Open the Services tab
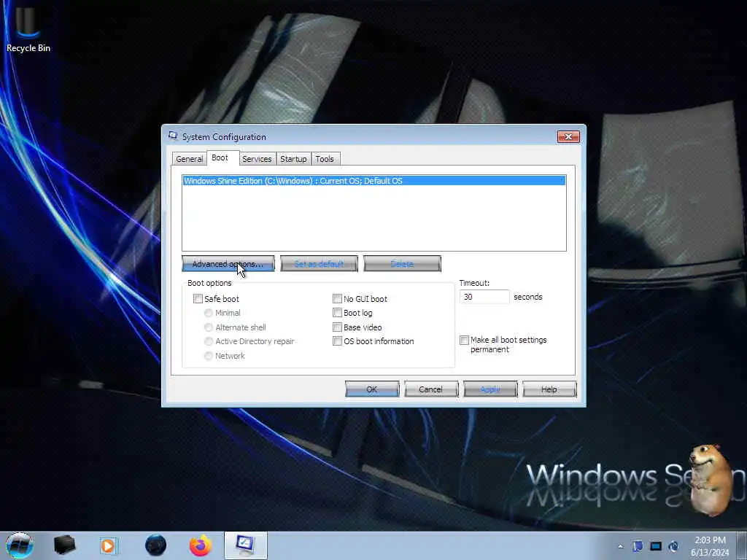This screenshot has height=560, width=747. point(257,159)
